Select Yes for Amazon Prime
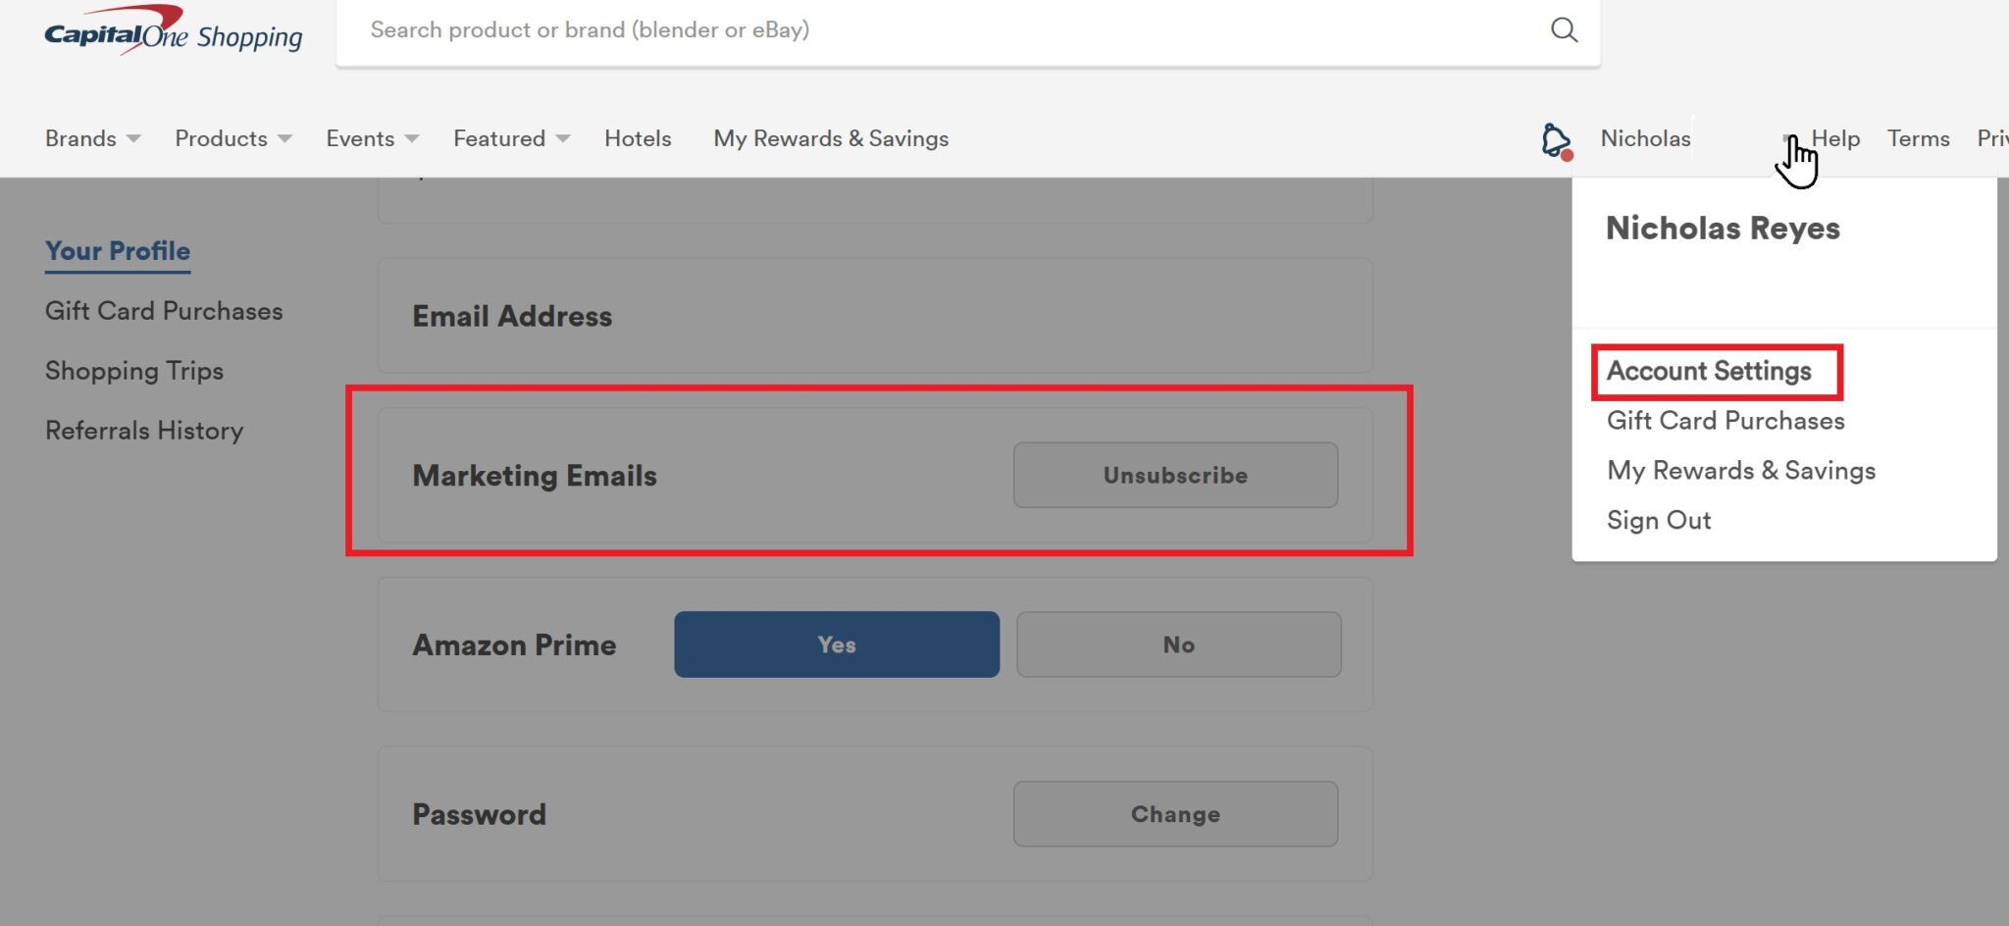Screen dimensions: 2009x926 836,644
